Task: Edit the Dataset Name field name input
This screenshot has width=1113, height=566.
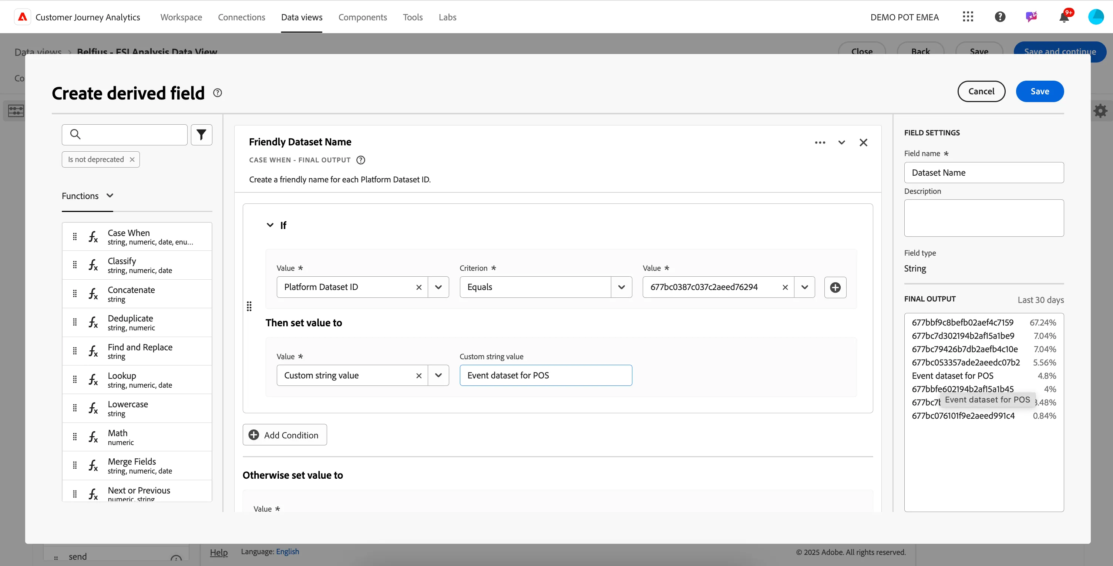Action: 984,173
